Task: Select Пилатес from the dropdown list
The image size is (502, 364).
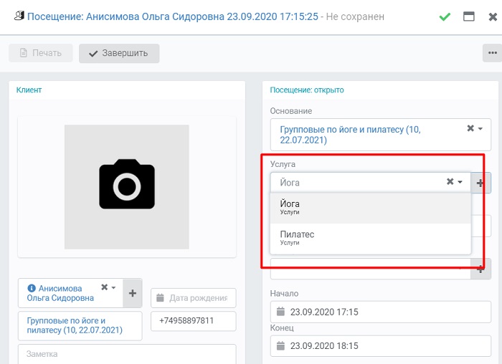Action: coord(371,239)
